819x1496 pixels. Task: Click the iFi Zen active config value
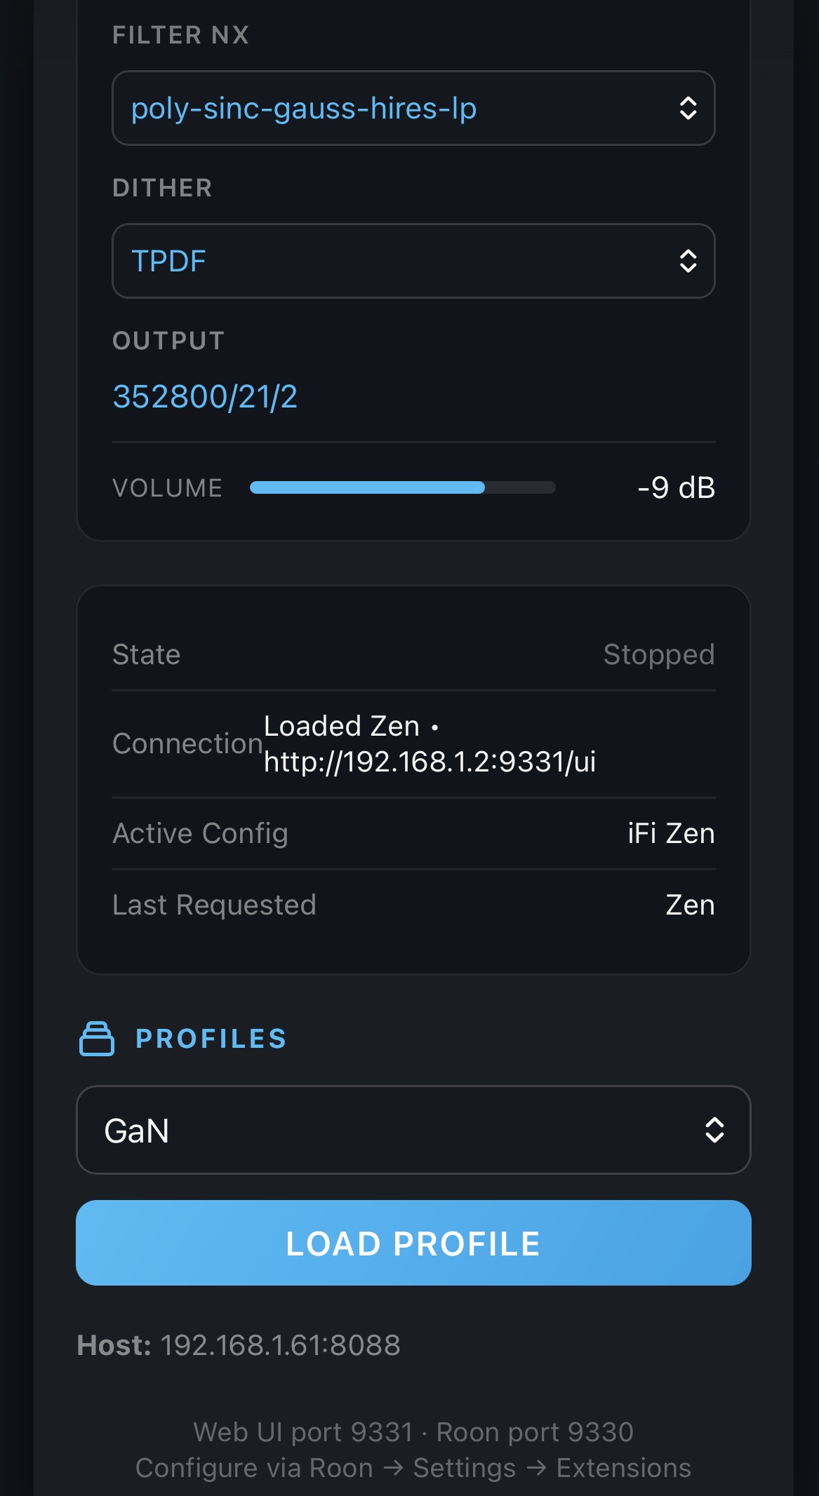(x=671, y=833)
